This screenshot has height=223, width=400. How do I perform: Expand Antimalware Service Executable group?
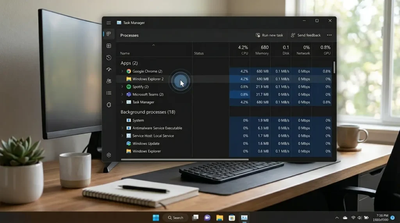pyautogui.click(x=122, y=128)
